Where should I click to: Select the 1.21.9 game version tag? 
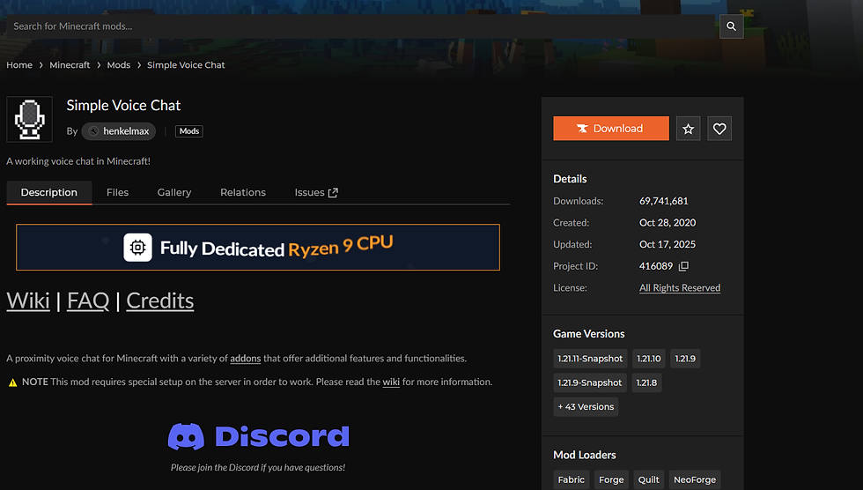click(685, 359)
